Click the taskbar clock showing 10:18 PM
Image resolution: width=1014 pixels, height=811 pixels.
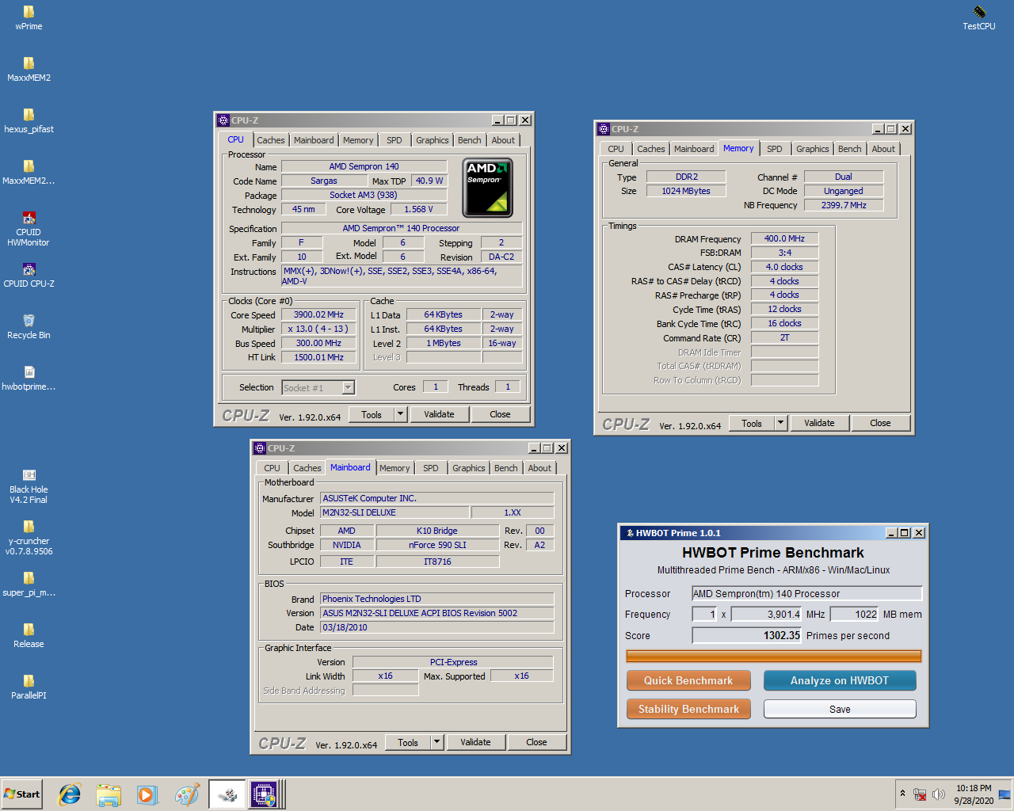point(974,794)
